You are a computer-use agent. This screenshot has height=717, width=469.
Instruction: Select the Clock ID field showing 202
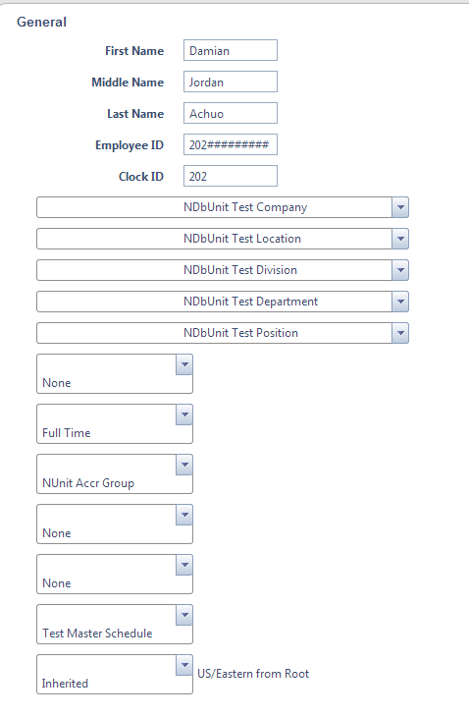tap(231, 177)
